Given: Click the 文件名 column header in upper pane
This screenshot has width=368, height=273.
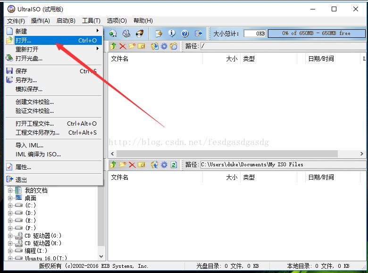Looking at the screenshot, I should coord(120,59).
